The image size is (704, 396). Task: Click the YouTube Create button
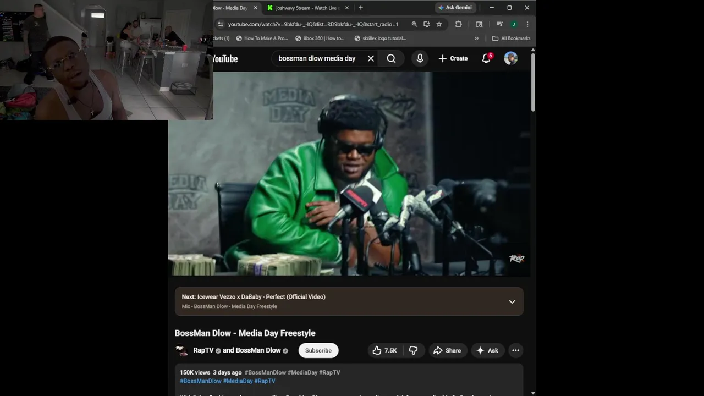pyautogui.click(x=453, y=58)
